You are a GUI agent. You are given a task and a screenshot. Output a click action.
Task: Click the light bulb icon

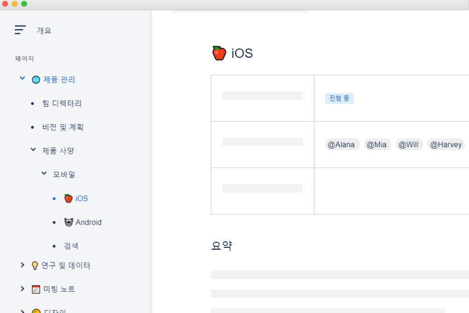pos(35,265)
